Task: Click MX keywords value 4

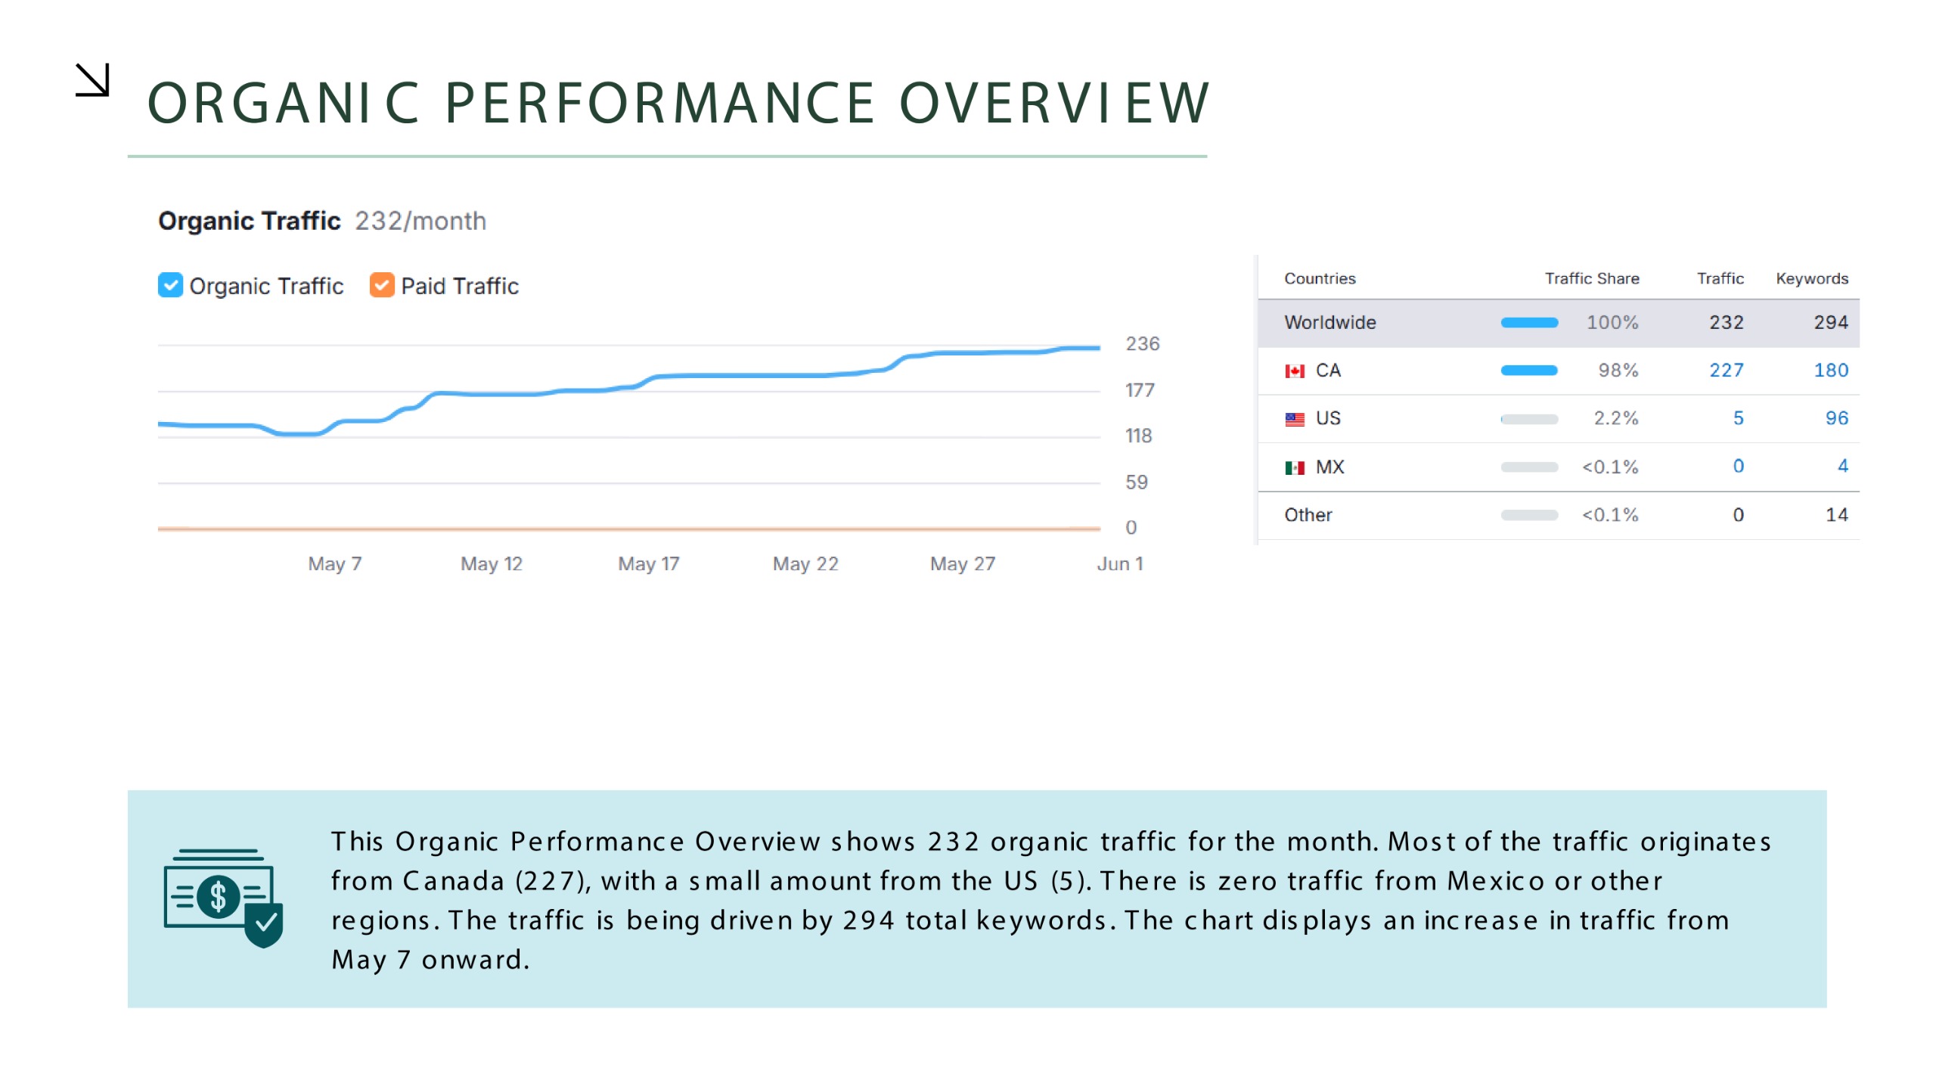Action: (x=1842, y=466)
